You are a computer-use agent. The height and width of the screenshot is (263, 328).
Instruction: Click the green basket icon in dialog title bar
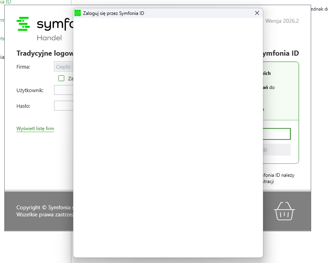pos(78,13)
